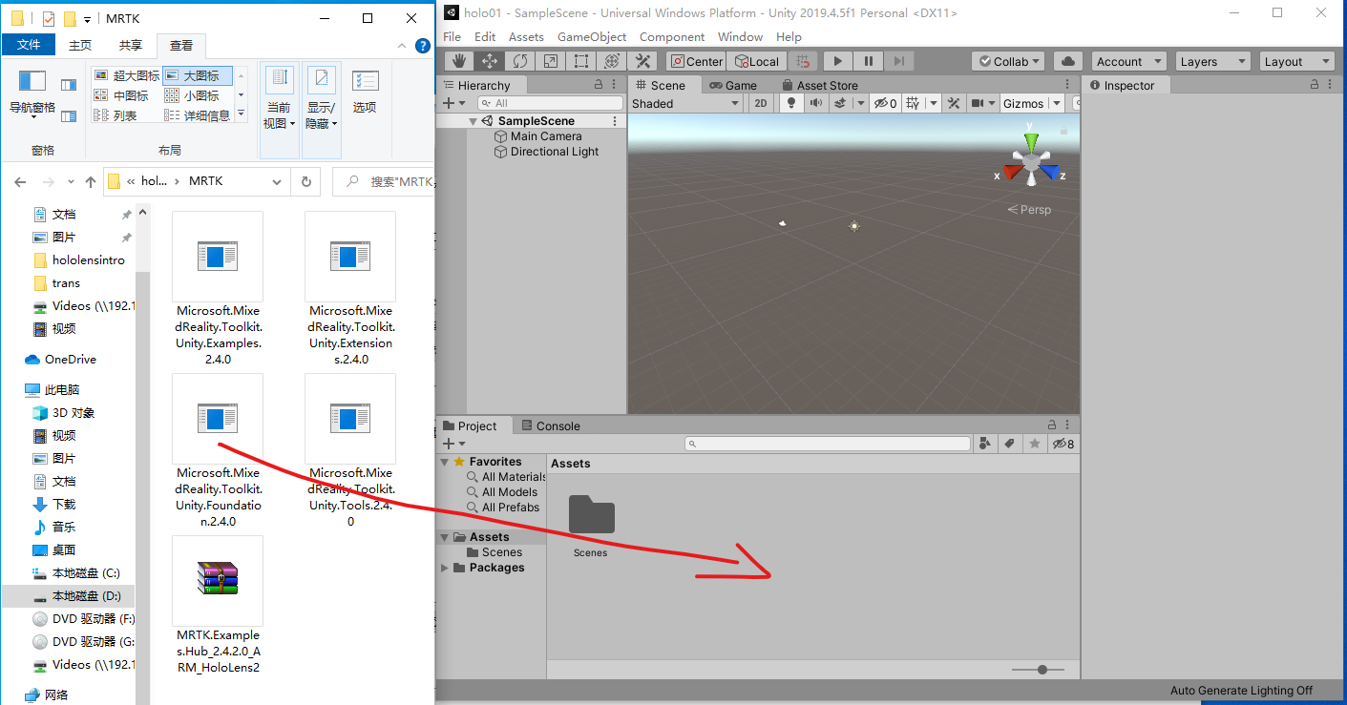
Task: Switch to the Game tab
Action: click(733, 85)
